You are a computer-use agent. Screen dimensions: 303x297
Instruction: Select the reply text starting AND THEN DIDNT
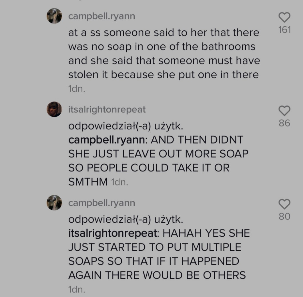tap(158, 161)
